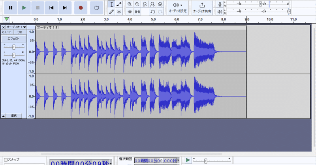
Task: Select the I-beam Selection tool
Action: [111, 4]
